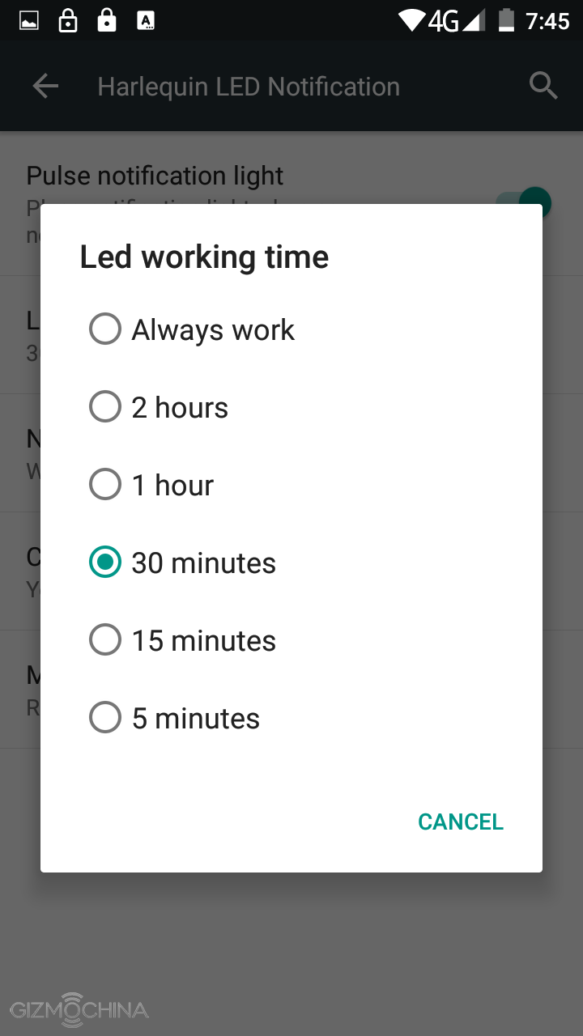Select the Always work radio option
This screenshot has height=1036, width=583.
(x=105, y=329)
